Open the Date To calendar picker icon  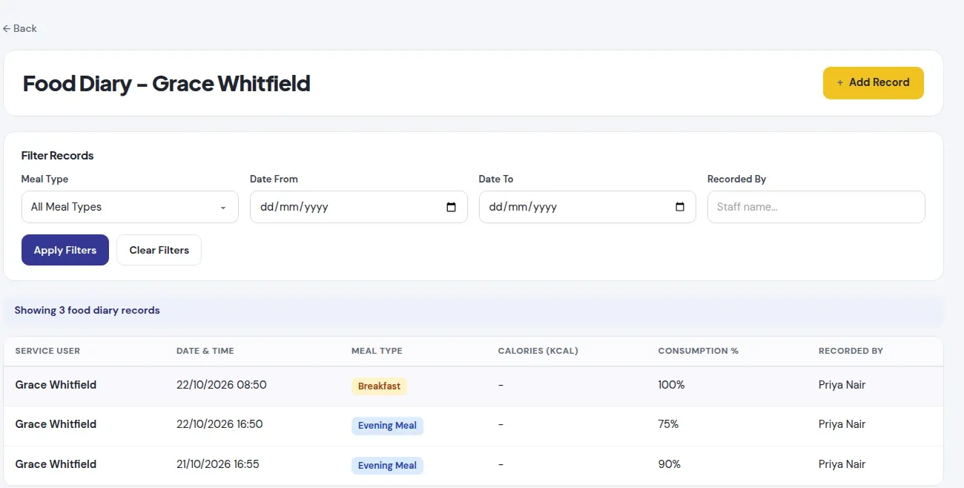coord(680,207)
